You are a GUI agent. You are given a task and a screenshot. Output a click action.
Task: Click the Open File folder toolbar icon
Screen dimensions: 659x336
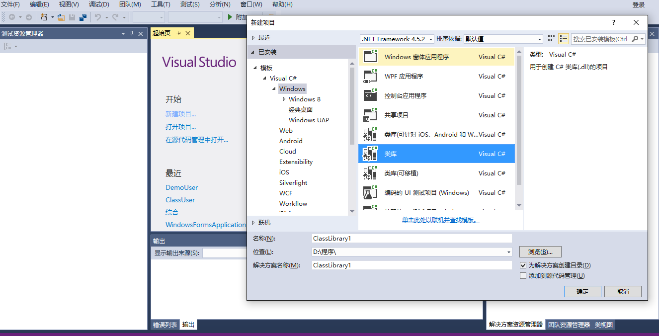tap(61, 17)
